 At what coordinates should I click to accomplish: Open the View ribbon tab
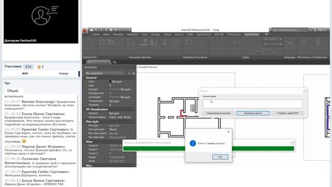145,34
